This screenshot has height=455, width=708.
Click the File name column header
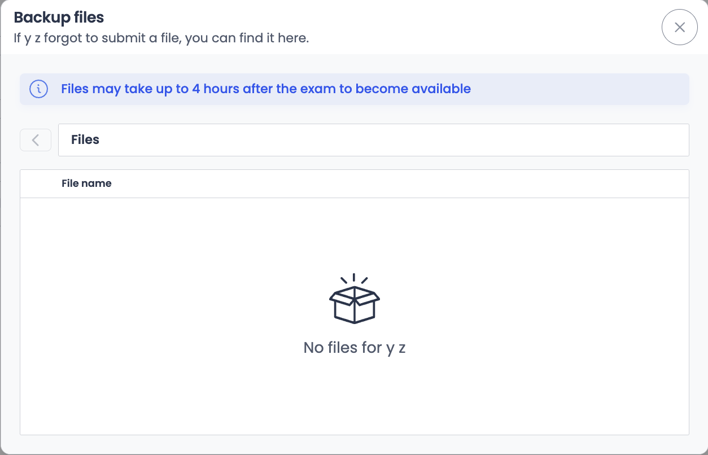(x=86, y=183)
